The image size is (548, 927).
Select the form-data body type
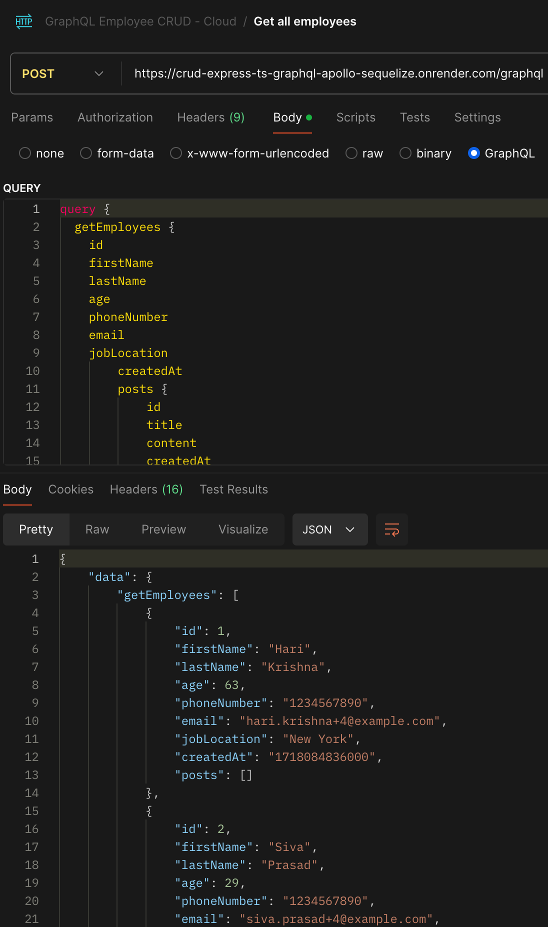(117, 153)
